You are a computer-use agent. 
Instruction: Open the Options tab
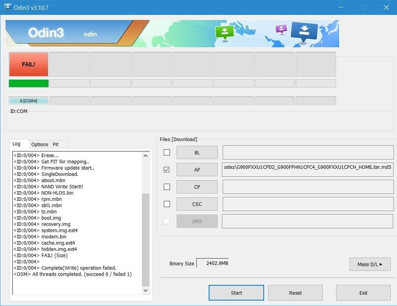40,144
